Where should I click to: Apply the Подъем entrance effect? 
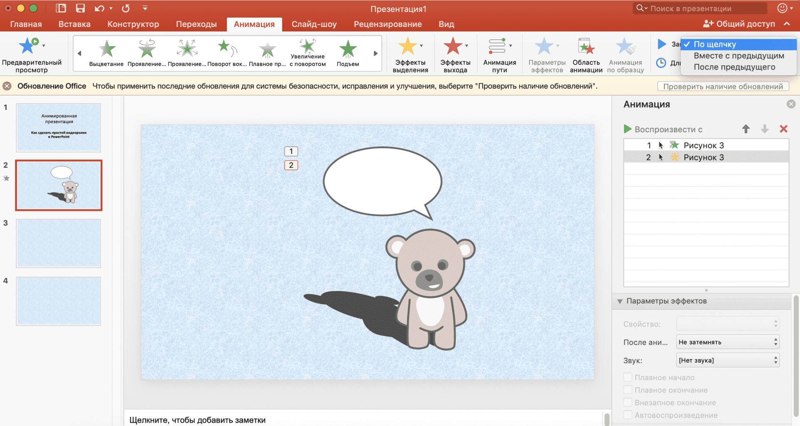(348, 53)
